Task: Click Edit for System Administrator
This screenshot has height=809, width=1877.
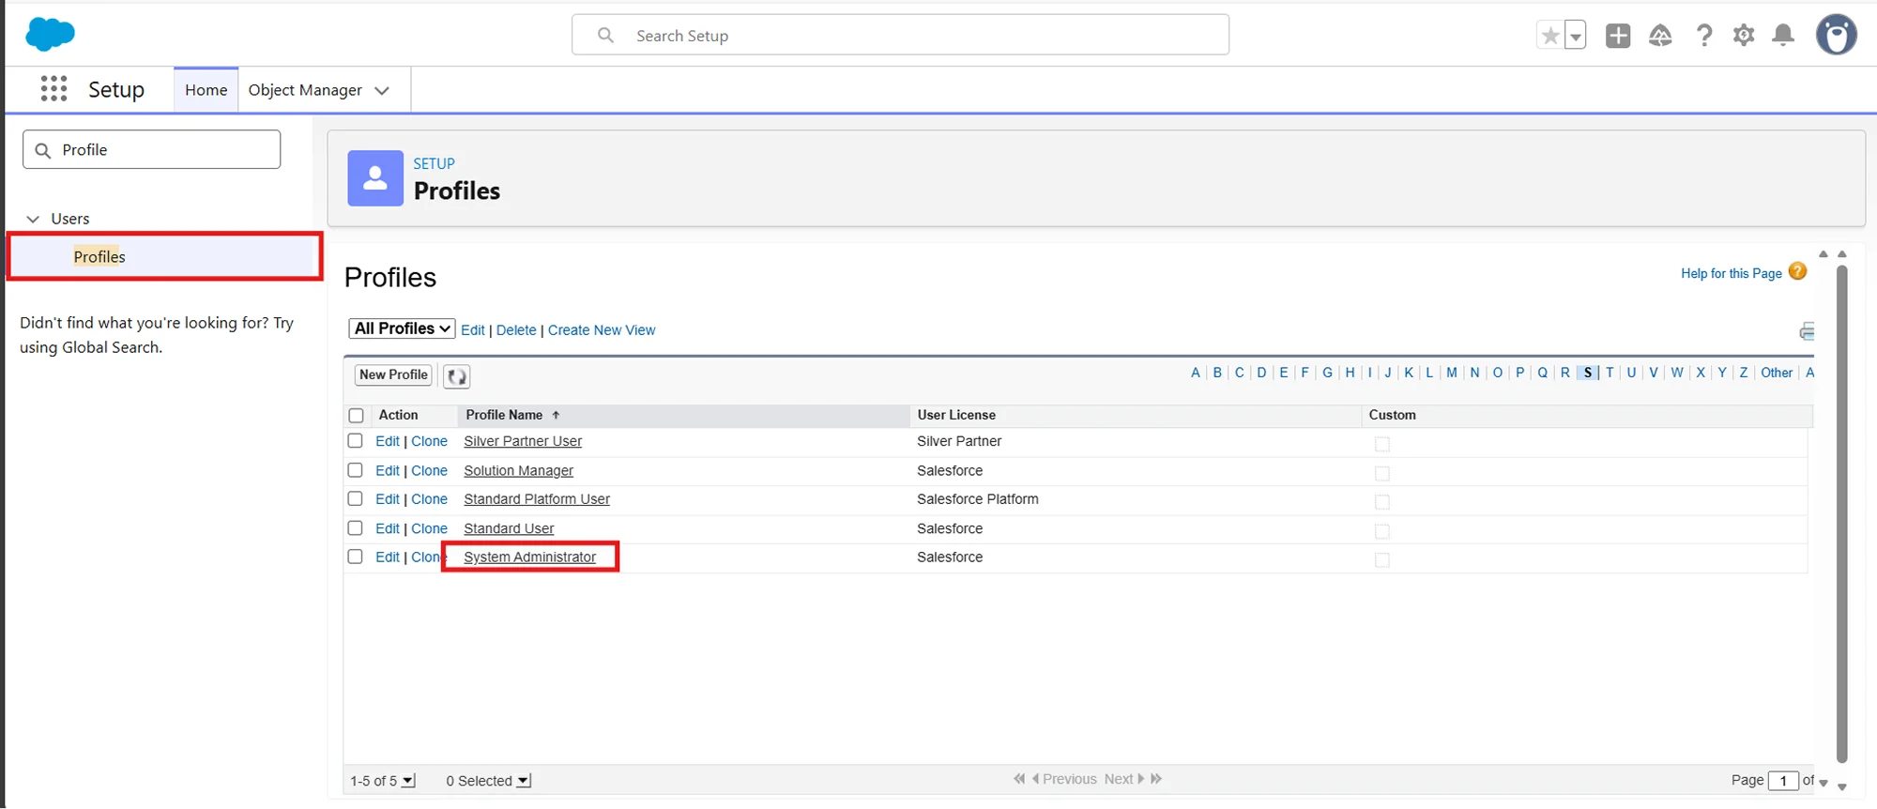Action: point(388,557)
